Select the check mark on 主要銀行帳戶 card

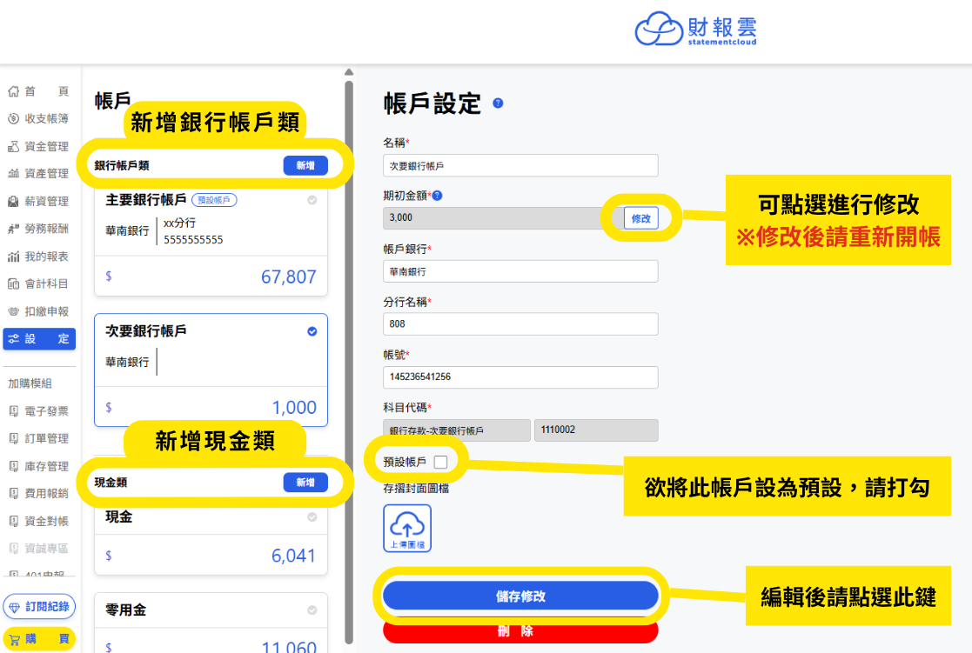coord(312,200)
